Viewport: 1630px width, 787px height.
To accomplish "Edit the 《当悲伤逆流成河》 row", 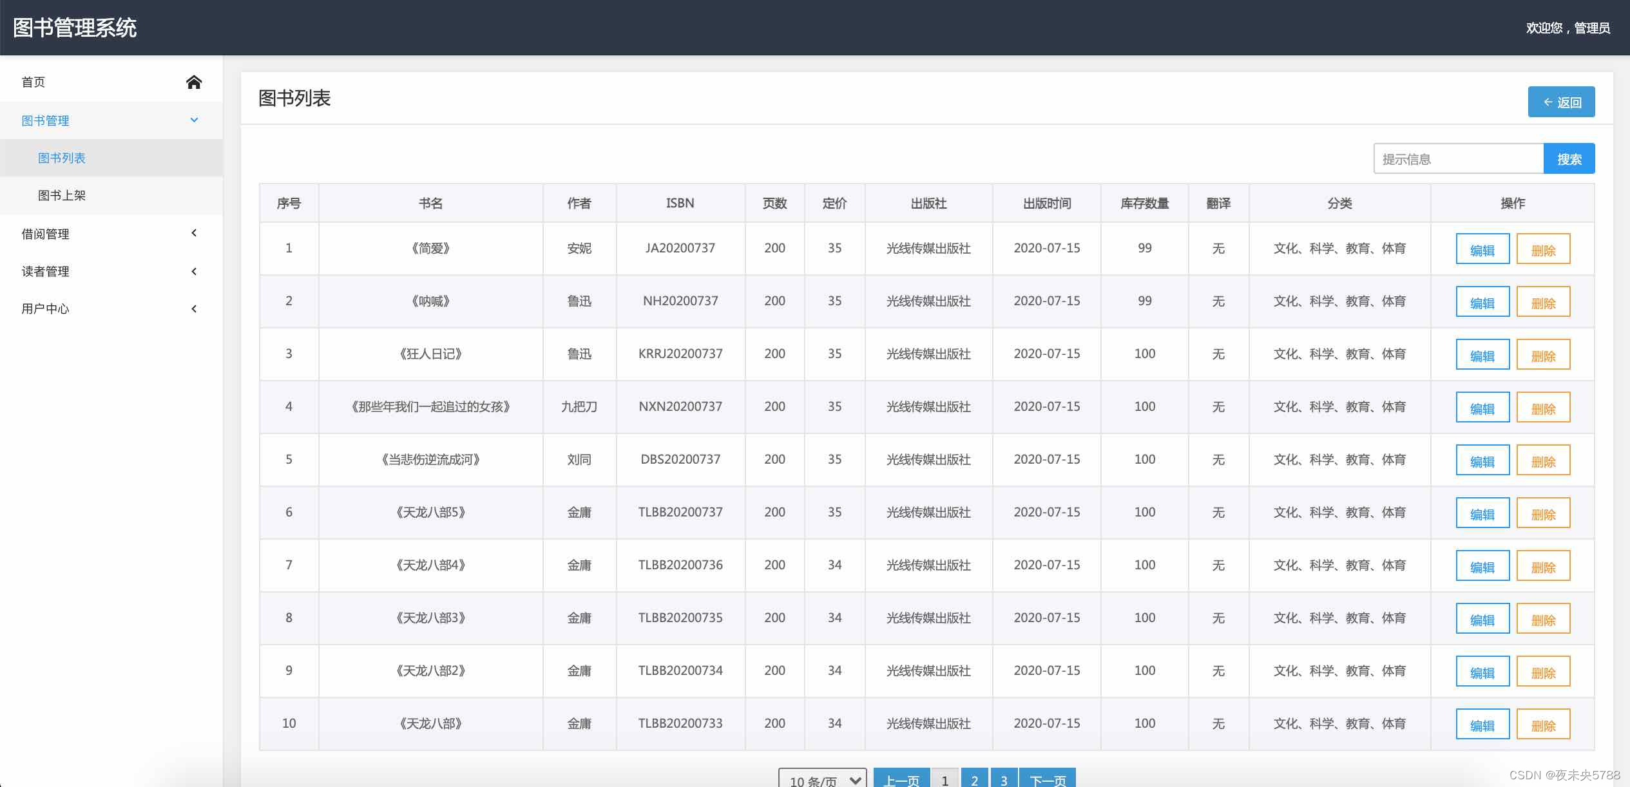I will tap(1482, 460).
